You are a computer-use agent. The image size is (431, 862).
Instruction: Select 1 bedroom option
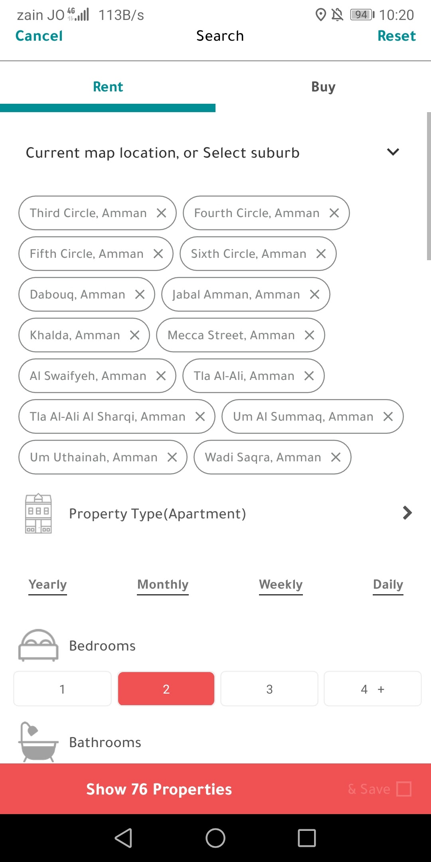point(62,689)
